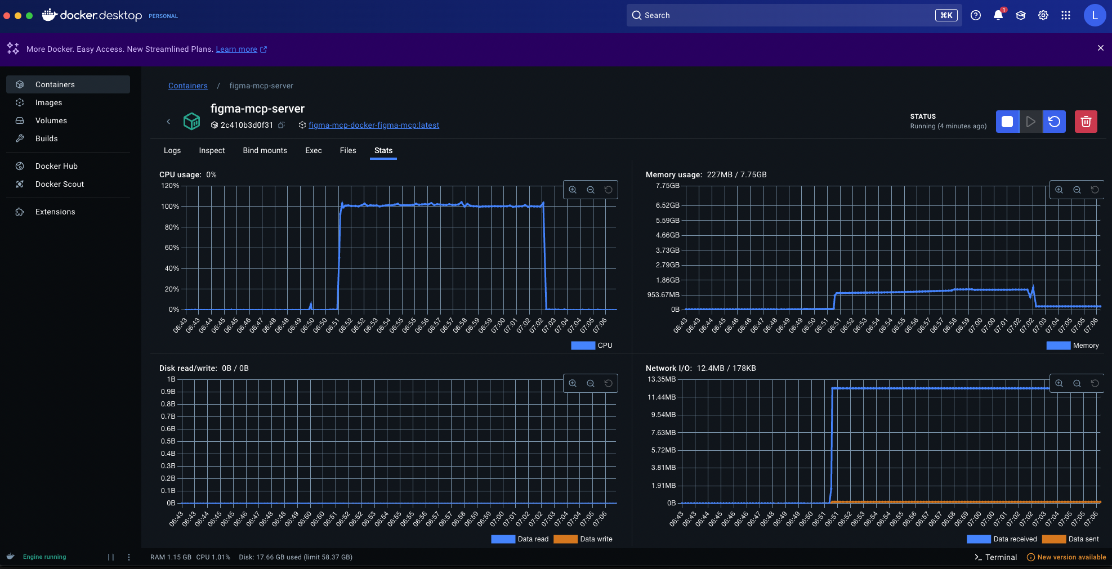Zoom out on the CPU usage chart
The image size is (1112, 569).
click(591, 190)
